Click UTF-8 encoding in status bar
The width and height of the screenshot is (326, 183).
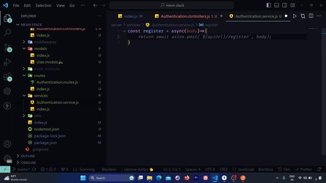point(210,169)
